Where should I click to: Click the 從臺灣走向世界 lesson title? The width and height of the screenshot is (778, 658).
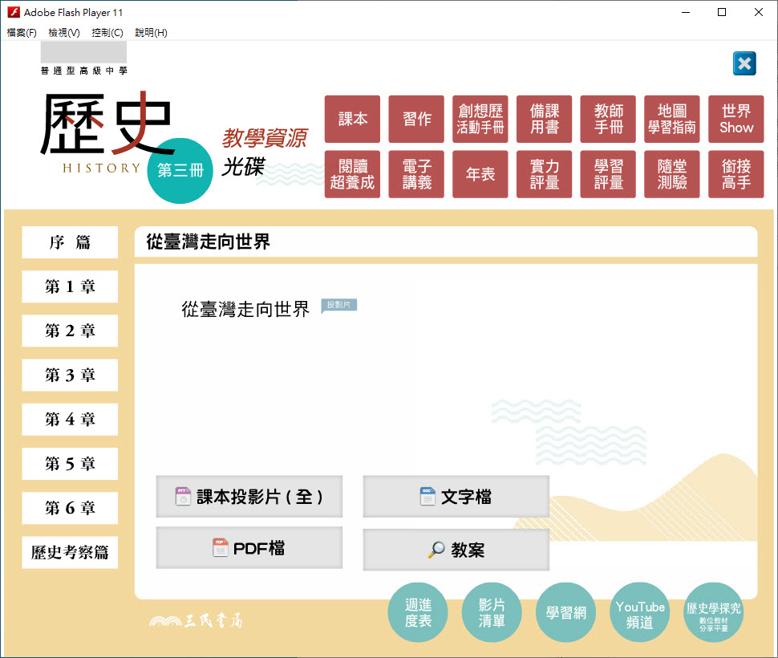(245, 310)
